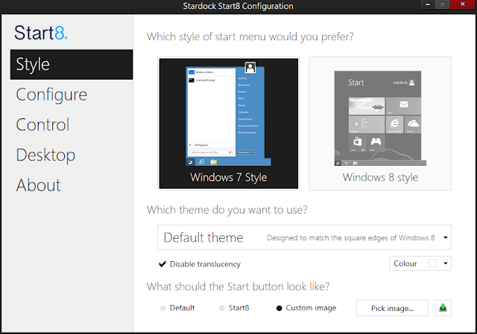This screenshot has height=334, width=477.
Task: Click the white colour swatch
Action: click(432, 263)
